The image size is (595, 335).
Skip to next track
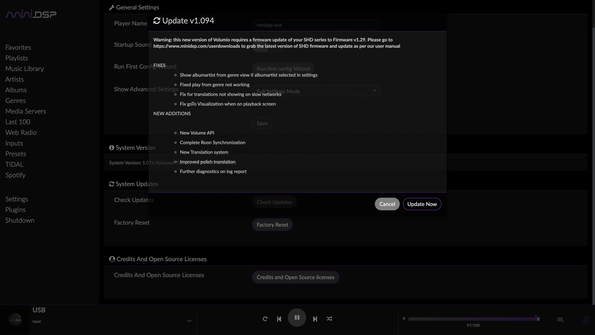point(315,319)
